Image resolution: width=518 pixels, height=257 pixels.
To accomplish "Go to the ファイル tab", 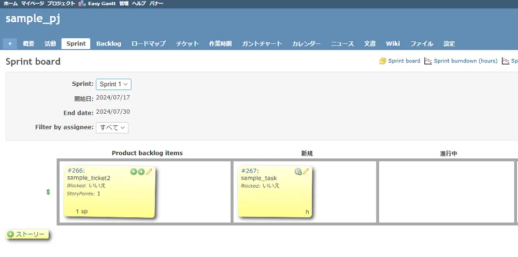I will [x=422, y=43].
